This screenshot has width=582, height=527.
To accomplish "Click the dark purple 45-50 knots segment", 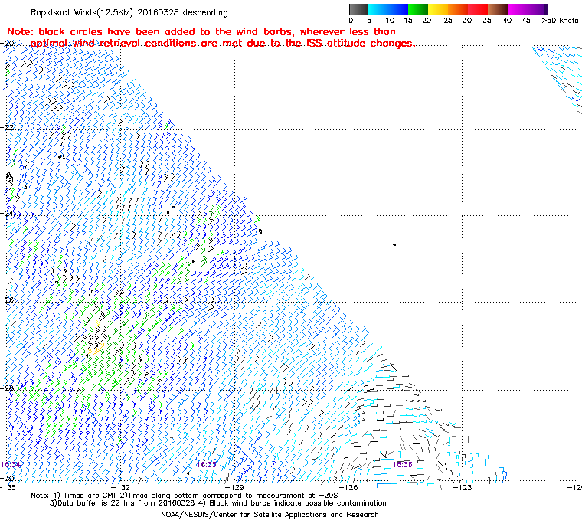I will pos(538,9).
